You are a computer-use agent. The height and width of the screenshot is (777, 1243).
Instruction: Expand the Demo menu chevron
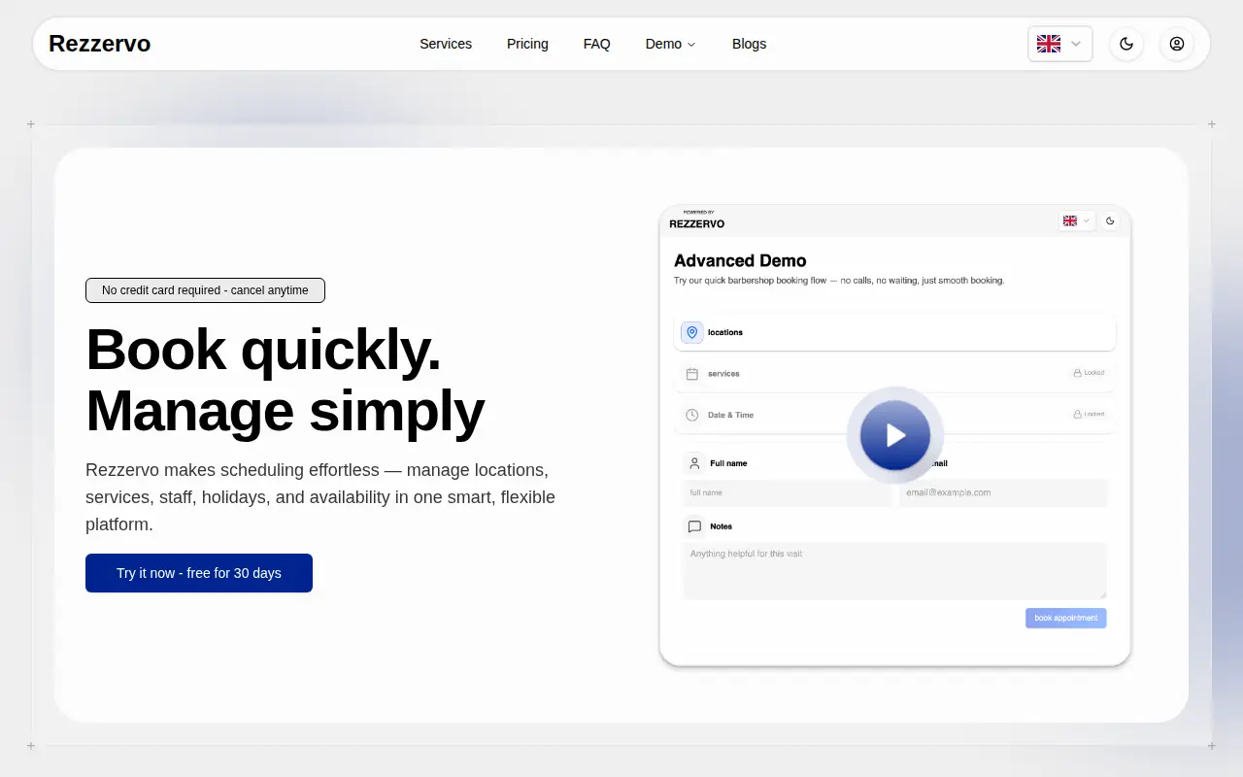(691, 45)
